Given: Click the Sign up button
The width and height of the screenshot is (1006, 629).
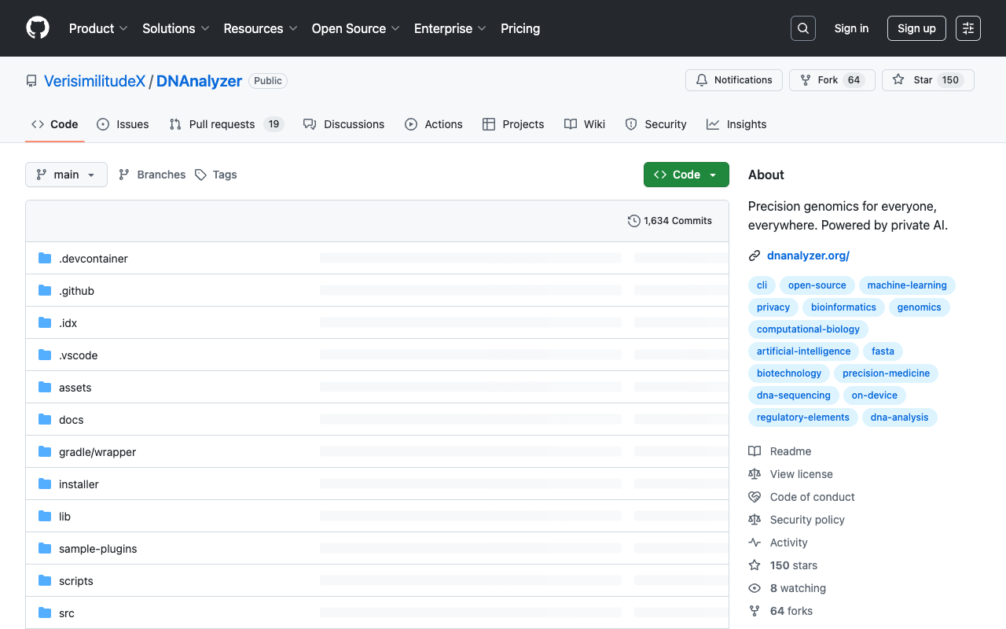Looking at the screenshot, I should (916, 28).
